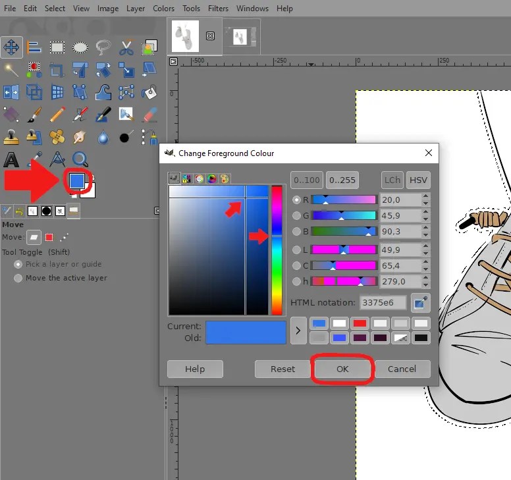Image resolution: width=511 pixels, height=480 pixels.
Task: Activate the Warp Transform tool
Action: coord(103,92)
